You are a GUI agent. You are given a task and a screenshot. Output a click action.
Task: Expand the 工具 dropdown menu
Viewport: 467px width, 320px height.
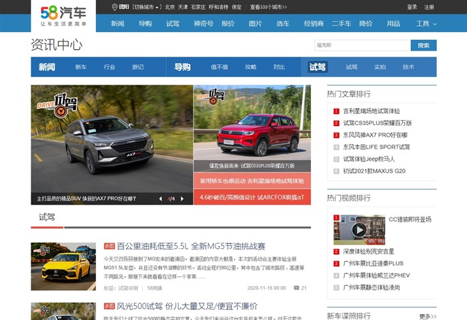click(x=426, y=23)
